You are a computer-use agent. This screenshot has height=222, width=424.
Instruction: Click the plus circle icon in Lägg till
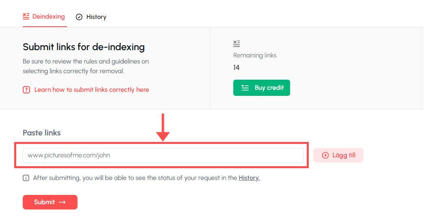pos(325,155)
